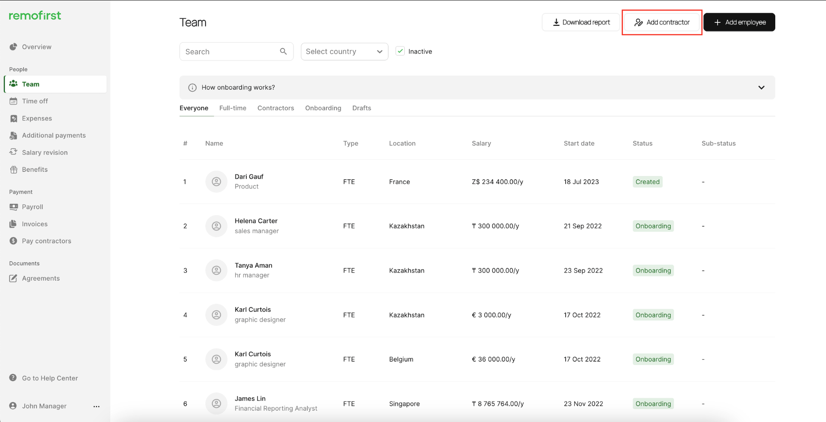Click the Belgium location cell
This screenshot has width=826, height=422.
click(x=401, y=359)
